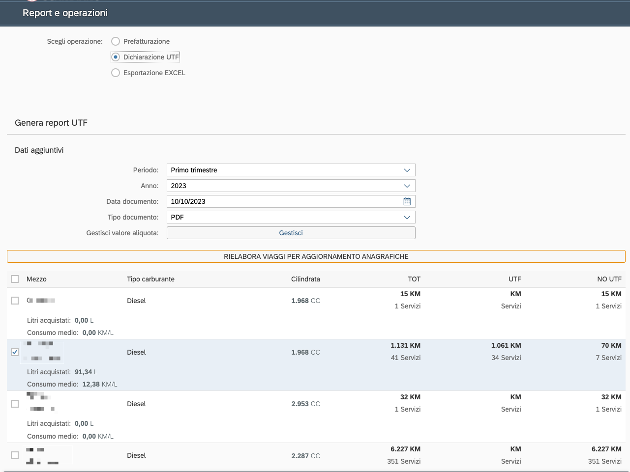
Task: Click the Data documento date field
Action: (283, 201)
